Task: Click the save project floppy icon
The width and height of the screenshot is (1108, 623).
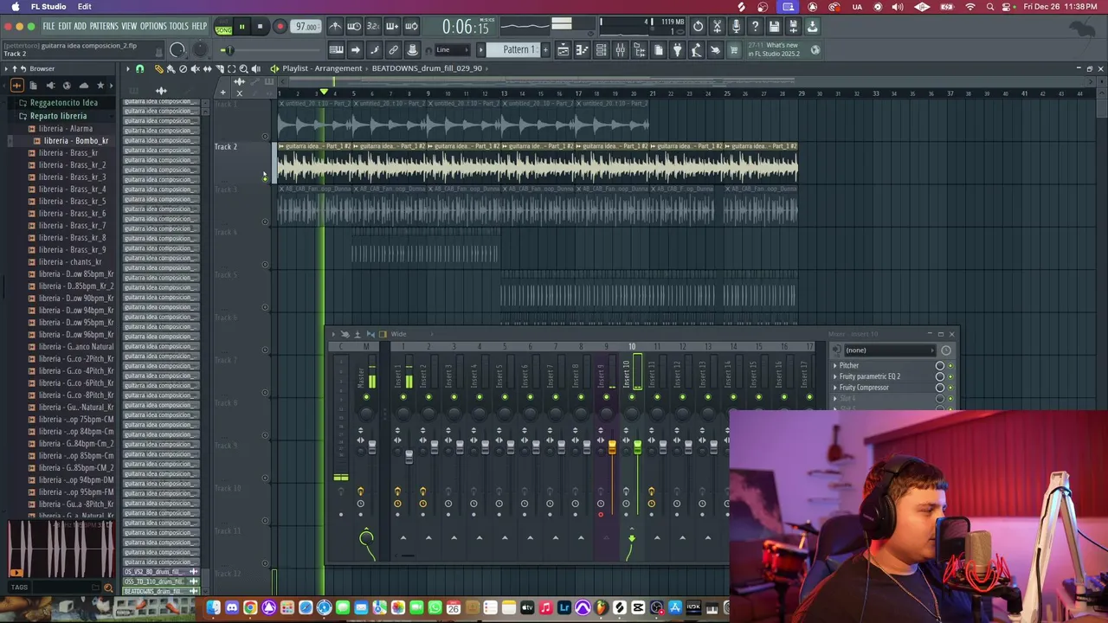Action: [774, 26]
